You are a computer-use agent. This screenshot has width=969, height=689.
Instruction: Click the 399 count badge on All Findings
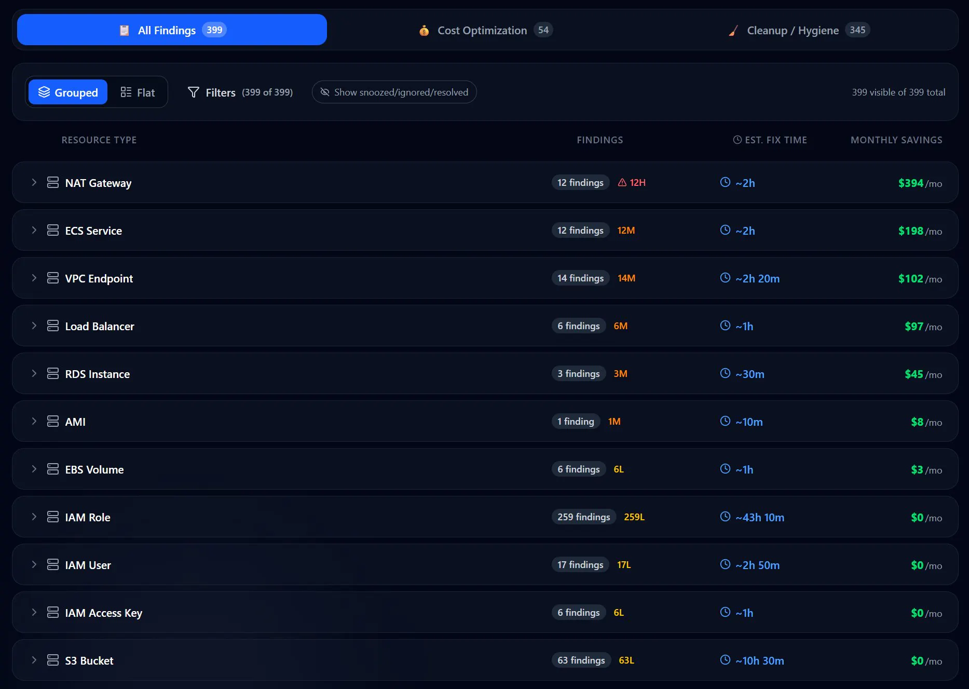click(x=214, y=30)
